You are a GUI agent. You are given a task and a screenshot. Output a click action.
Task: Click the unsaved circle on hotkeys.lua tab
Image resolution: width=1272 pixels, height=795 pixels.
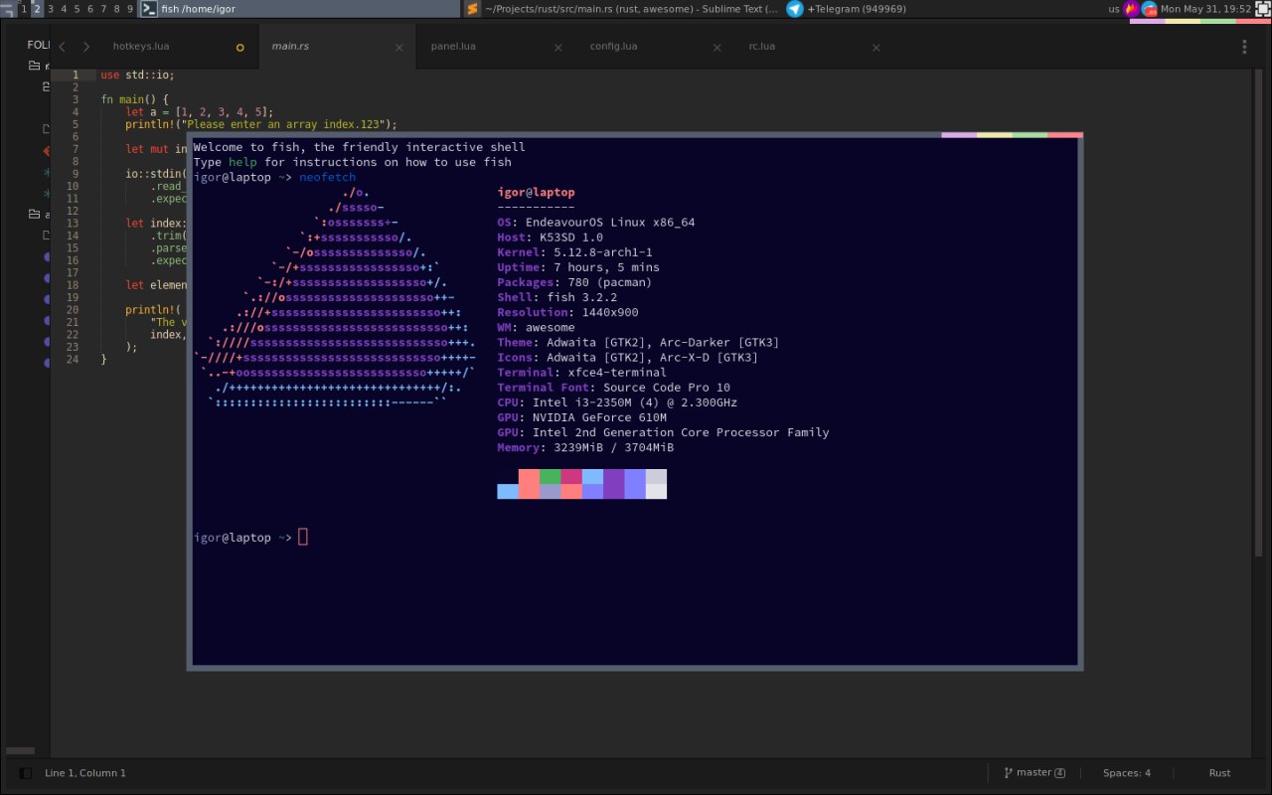[x=239, y=48]
